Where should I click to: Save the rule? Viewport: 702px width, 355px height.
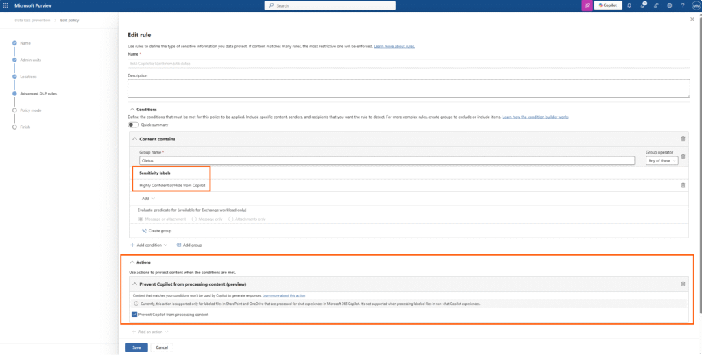point(136,347)
